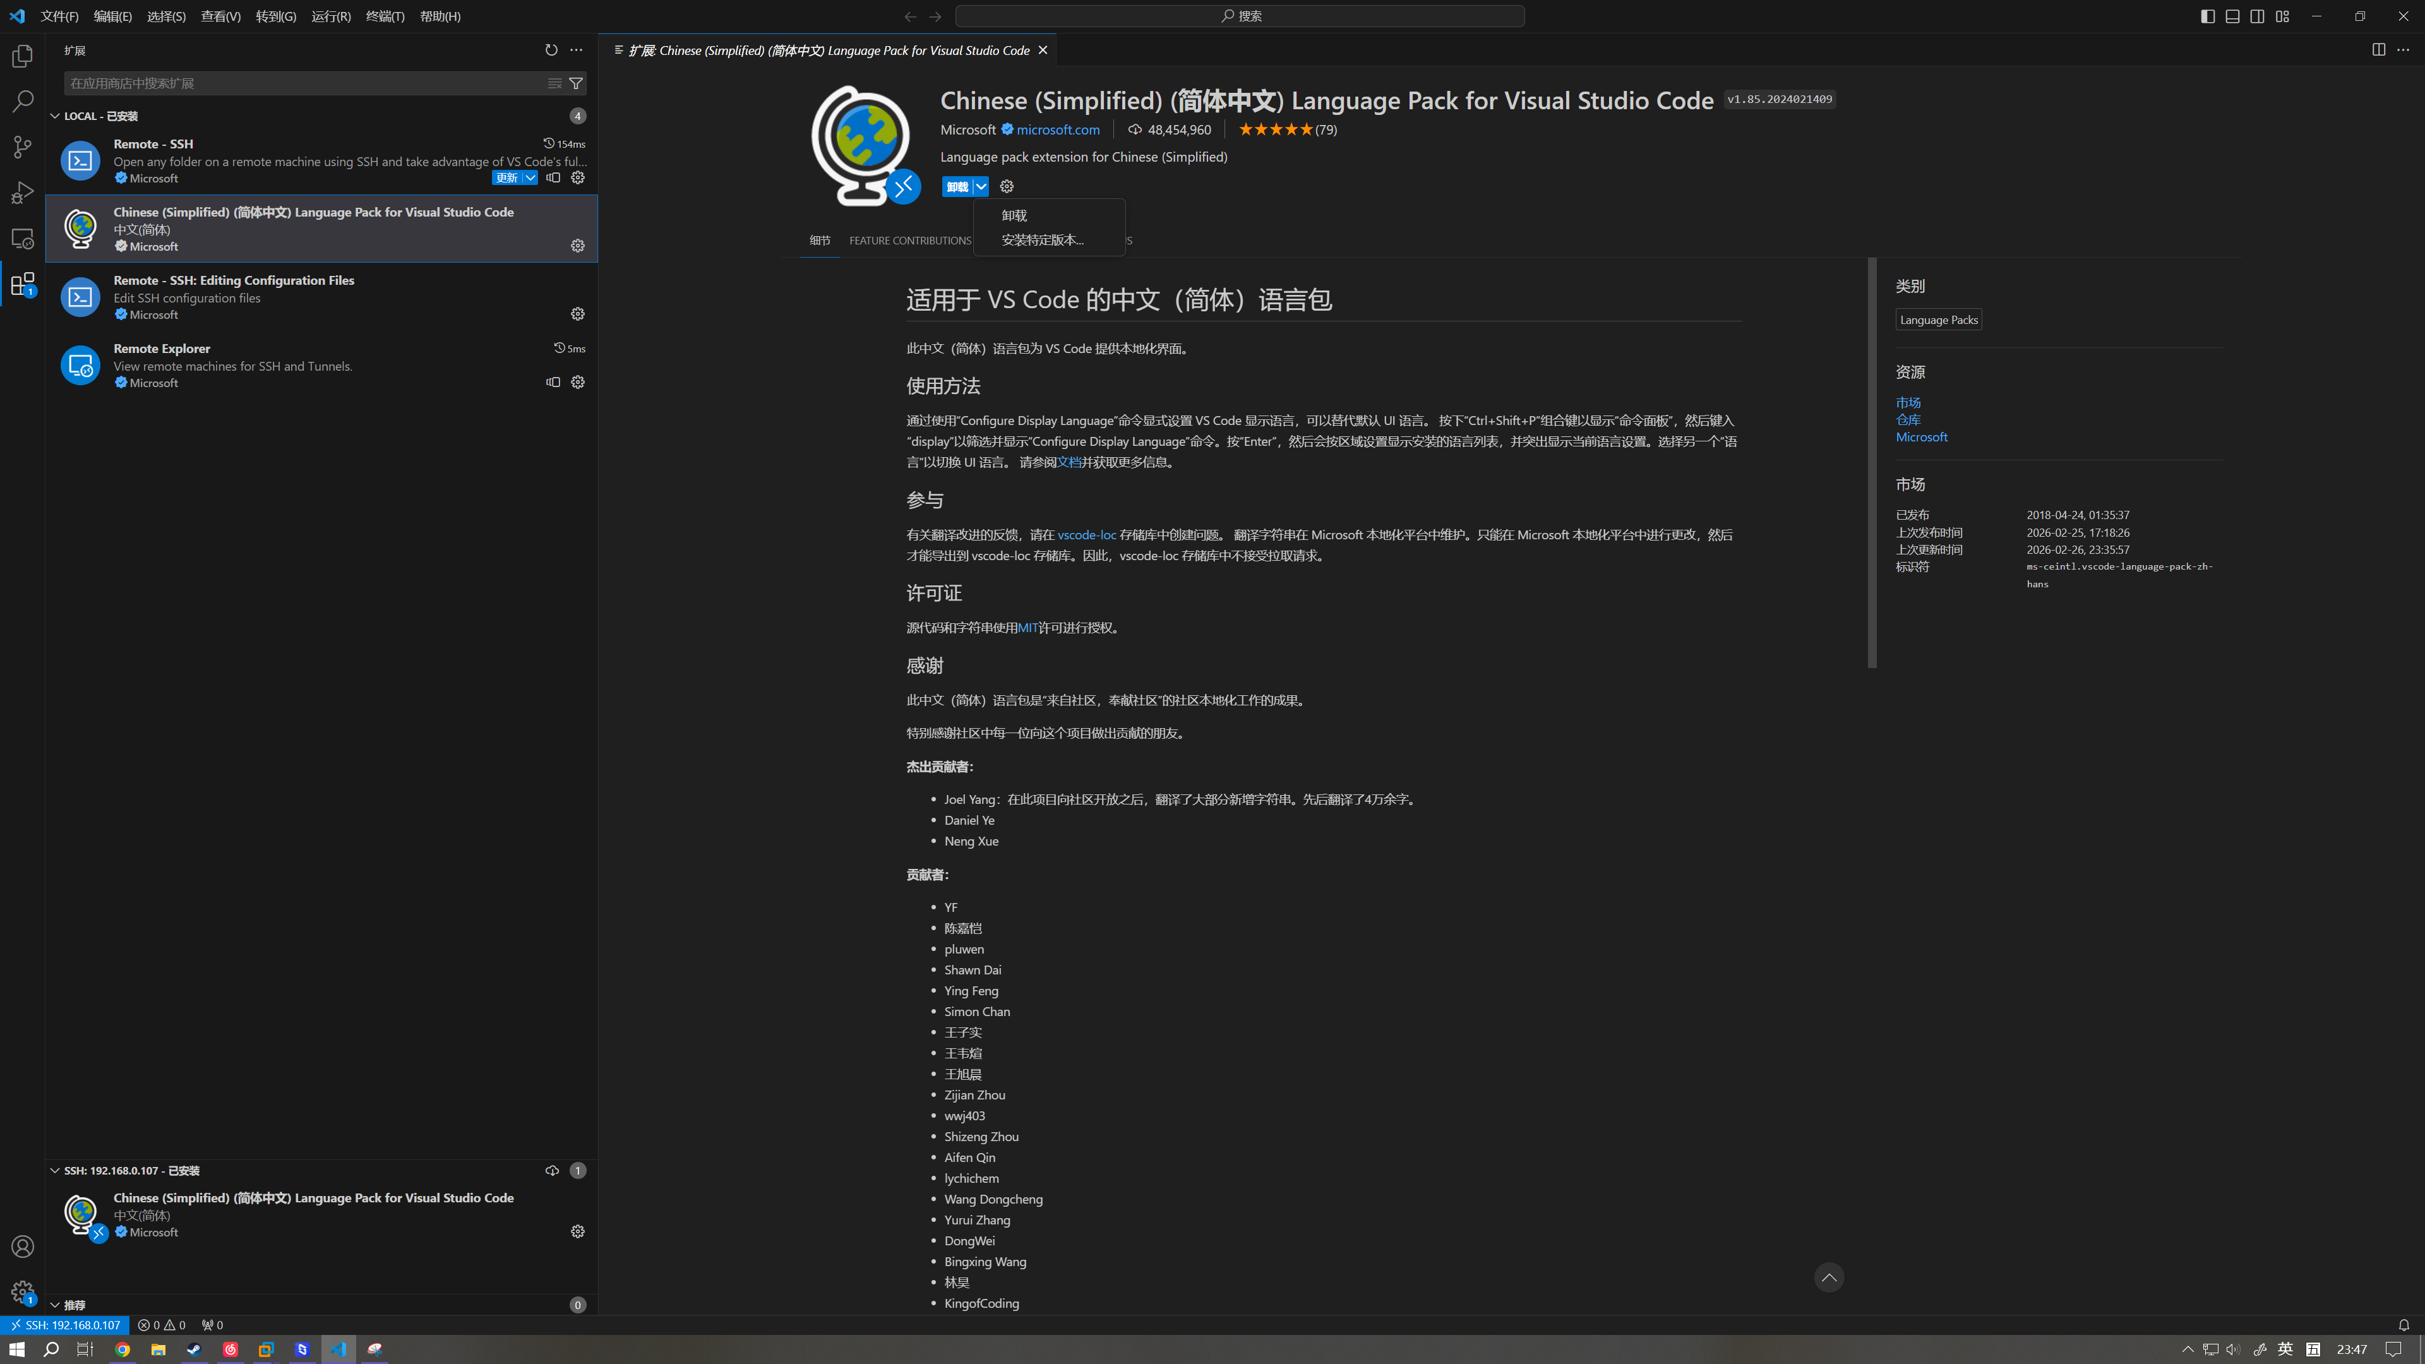Open the Explorer view in activity bar

pyautogui.click(x=23, y=56)
